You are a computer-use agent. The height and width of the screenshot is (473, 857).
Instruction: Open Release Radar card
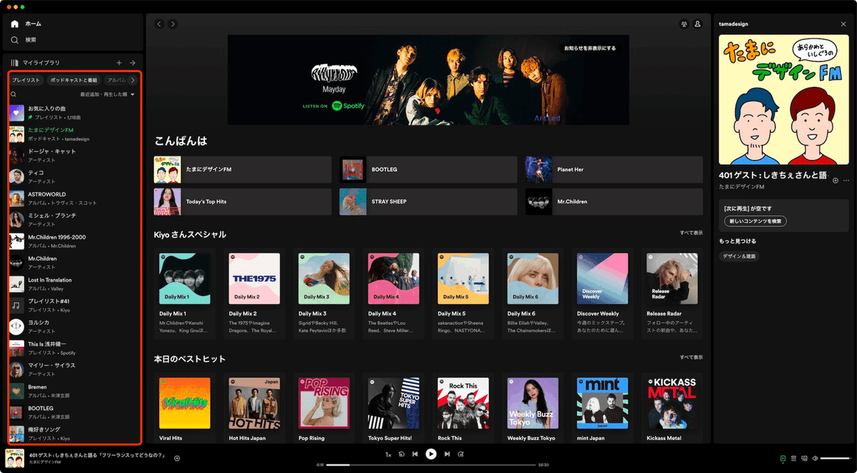coord(672,292)
